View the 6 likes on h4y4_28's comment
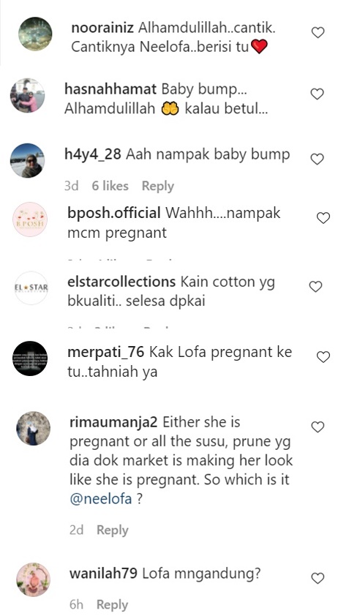 click(x=110, y=186)
